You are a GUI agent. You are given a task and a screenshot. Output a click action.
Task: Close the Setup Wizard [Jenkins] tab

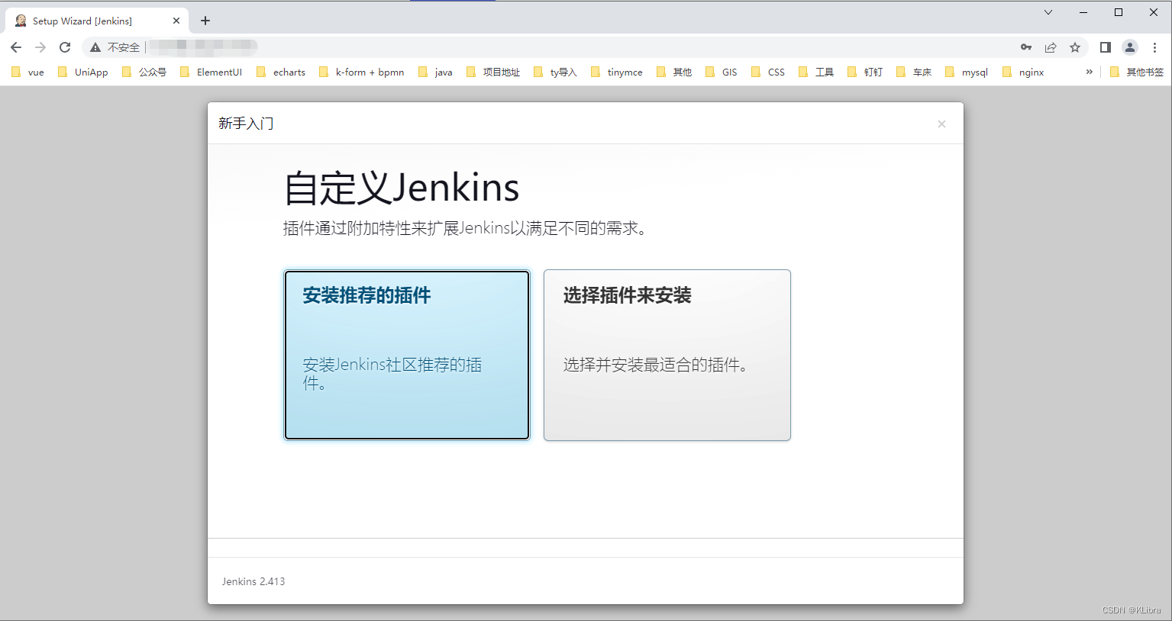[176, 21]
